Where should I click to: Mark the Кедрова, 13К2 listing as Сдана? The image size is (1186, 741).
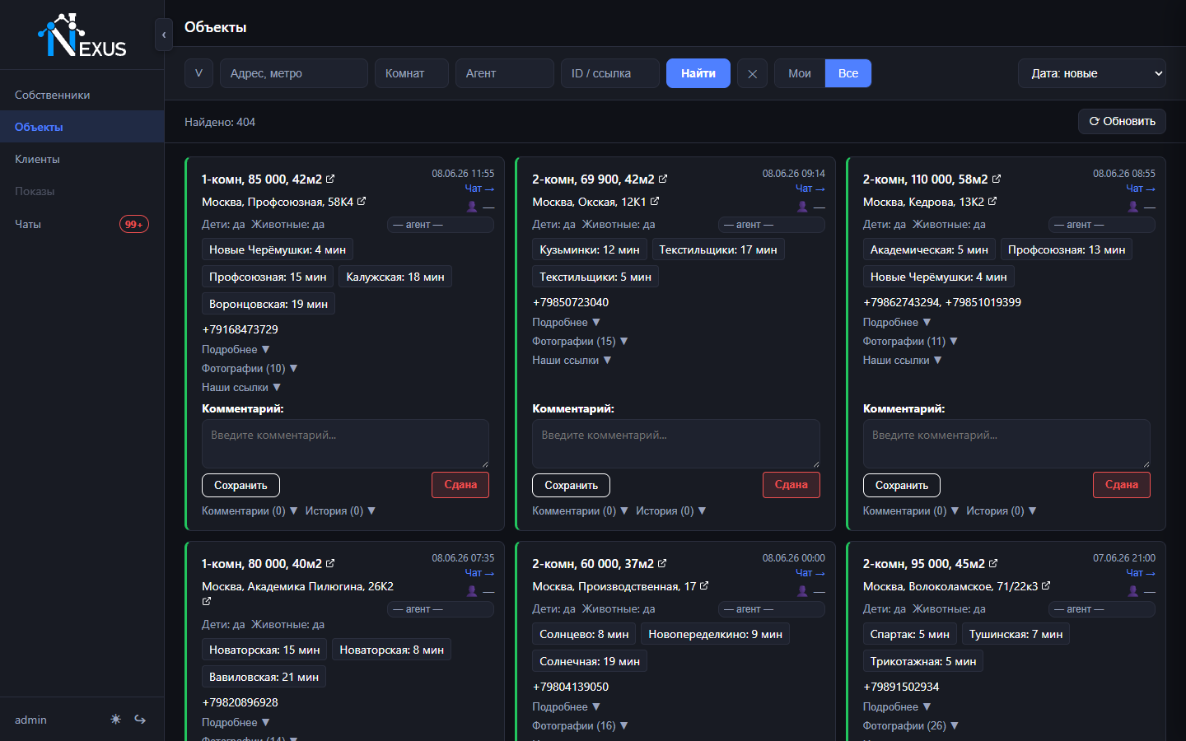click(1122, 485)
